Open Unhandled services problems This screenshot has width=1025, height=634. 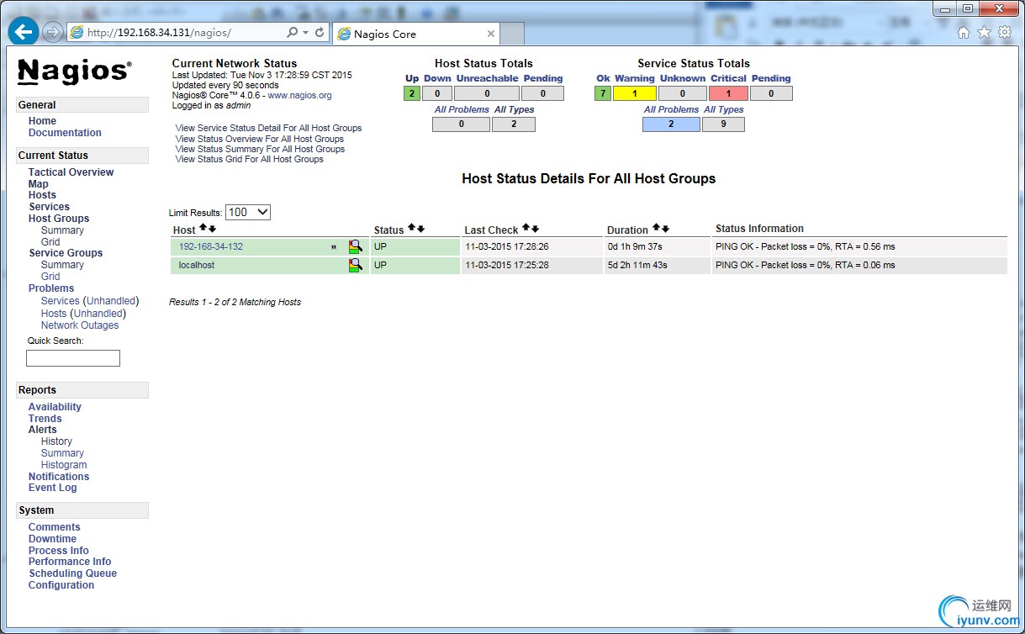click(x=111, y=301)
